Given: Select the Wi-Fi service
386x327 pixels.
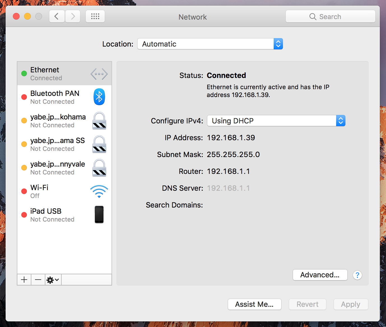Looking at the screenshot, I should pos(64,191).
